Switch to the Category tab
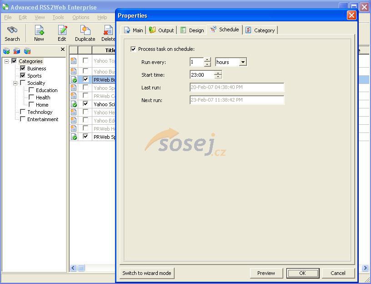This screenshot has height=284, width=371. (x=260, y=30)
